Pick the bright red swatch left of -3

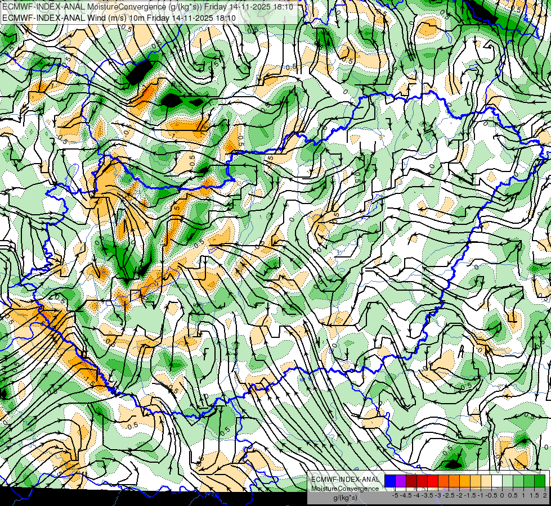[x=433, y=481]
